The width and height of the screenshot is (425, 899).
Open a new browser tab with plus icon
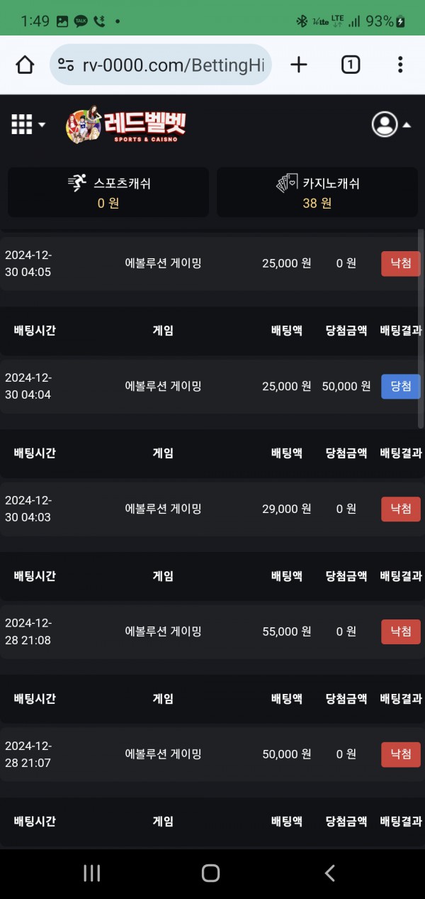pos(299,65)
